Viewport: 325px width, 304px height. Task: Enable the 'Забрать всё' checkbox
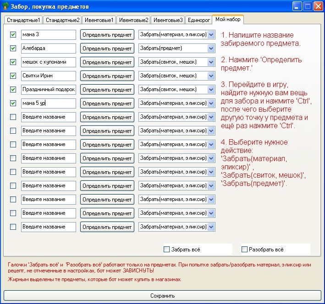167,250
